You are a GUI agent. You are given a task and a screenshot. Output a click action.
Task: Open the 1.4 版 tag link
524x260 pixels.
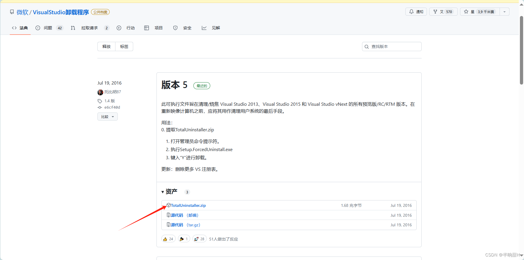click(x=110, y=101)
